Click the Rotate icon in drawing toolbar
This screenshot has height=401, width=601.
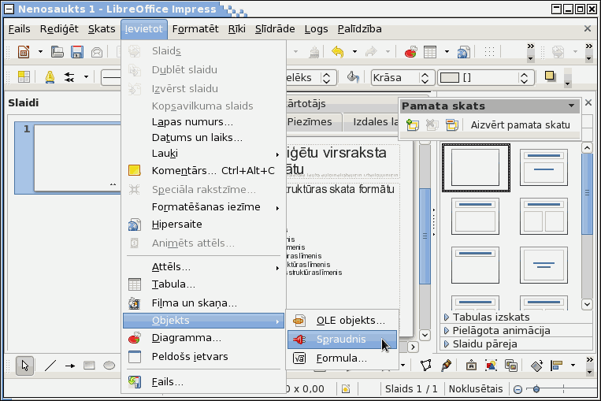(x=536, y=366)
